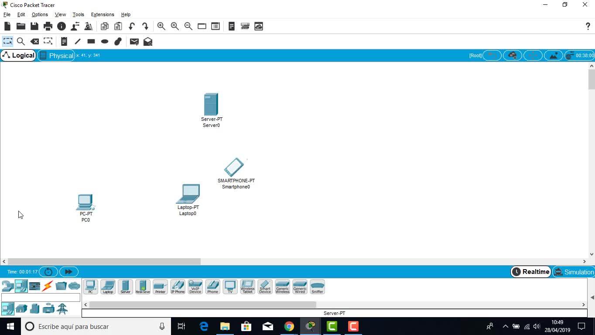The height and width of the screenshot is (335, 595).
Task: Open the Options menu
Action: [40, 14]
